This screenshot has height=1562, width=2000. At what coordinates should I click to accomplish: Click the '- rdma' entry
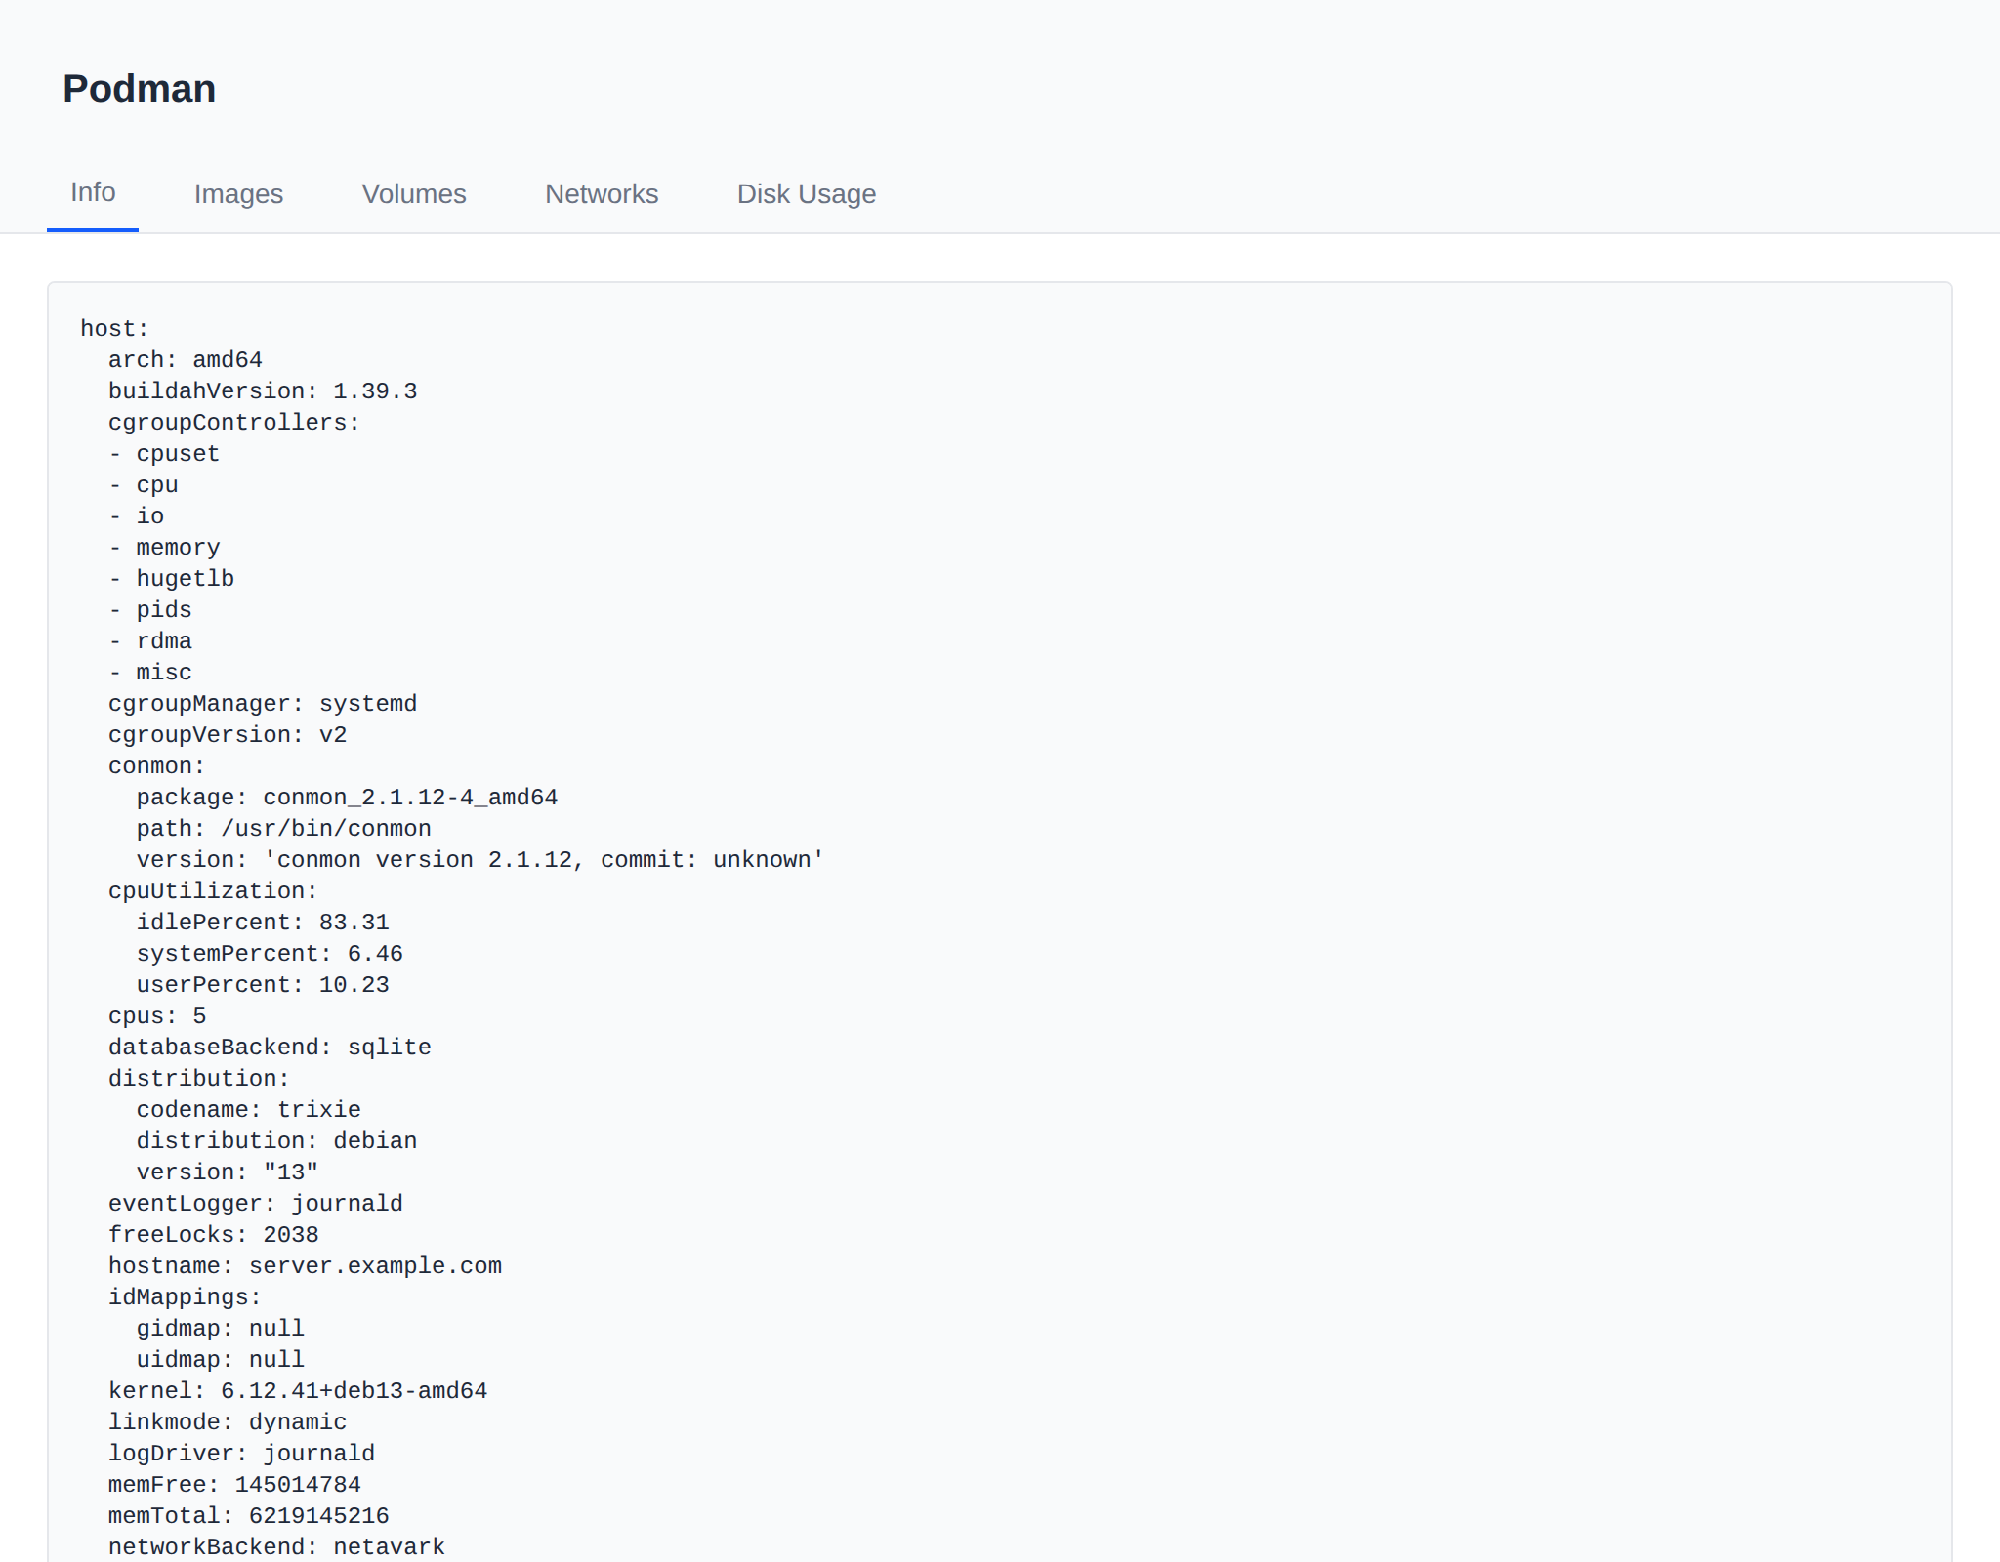[x=150, y=641]
